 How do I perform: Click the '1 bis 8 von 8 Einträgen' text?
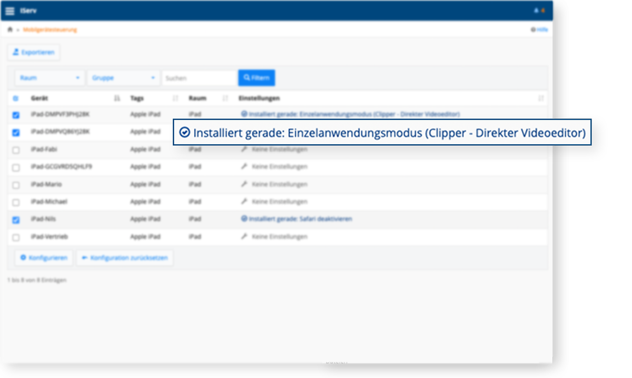coord(37,280)
